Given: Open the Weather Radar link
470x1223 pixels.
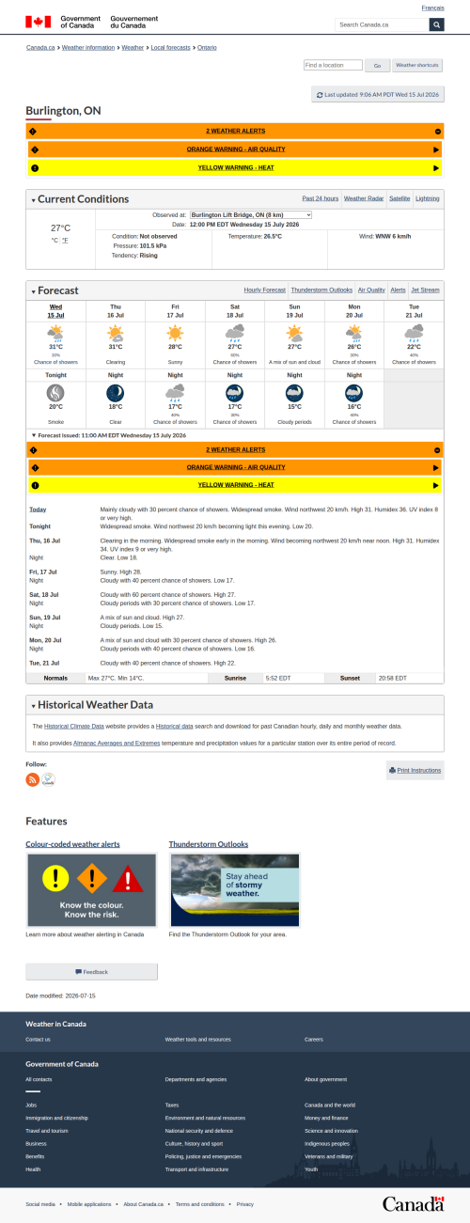Looking at the screenshot, I should pos(364,199).
